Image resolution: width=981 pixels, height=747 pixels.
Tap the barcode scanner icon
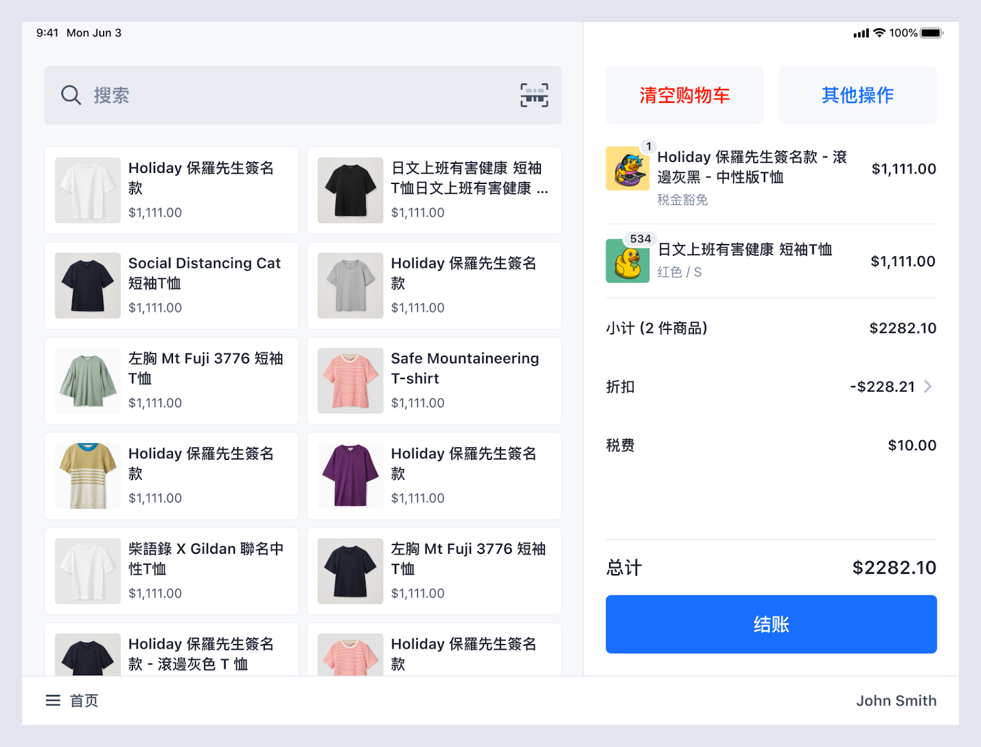534,95
